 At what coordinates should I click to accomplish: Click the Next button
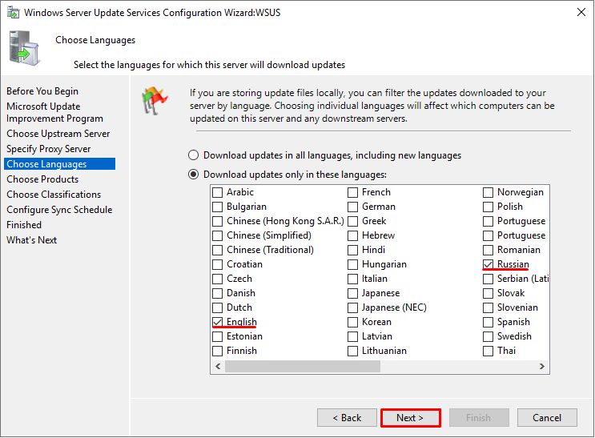click(x=410, y=418)
